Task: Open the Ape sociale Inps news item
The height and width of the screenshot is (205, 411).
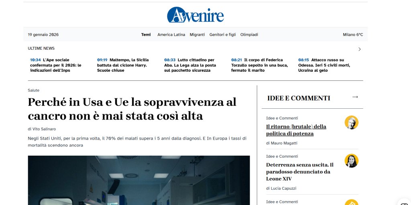Action: point(56,65)
